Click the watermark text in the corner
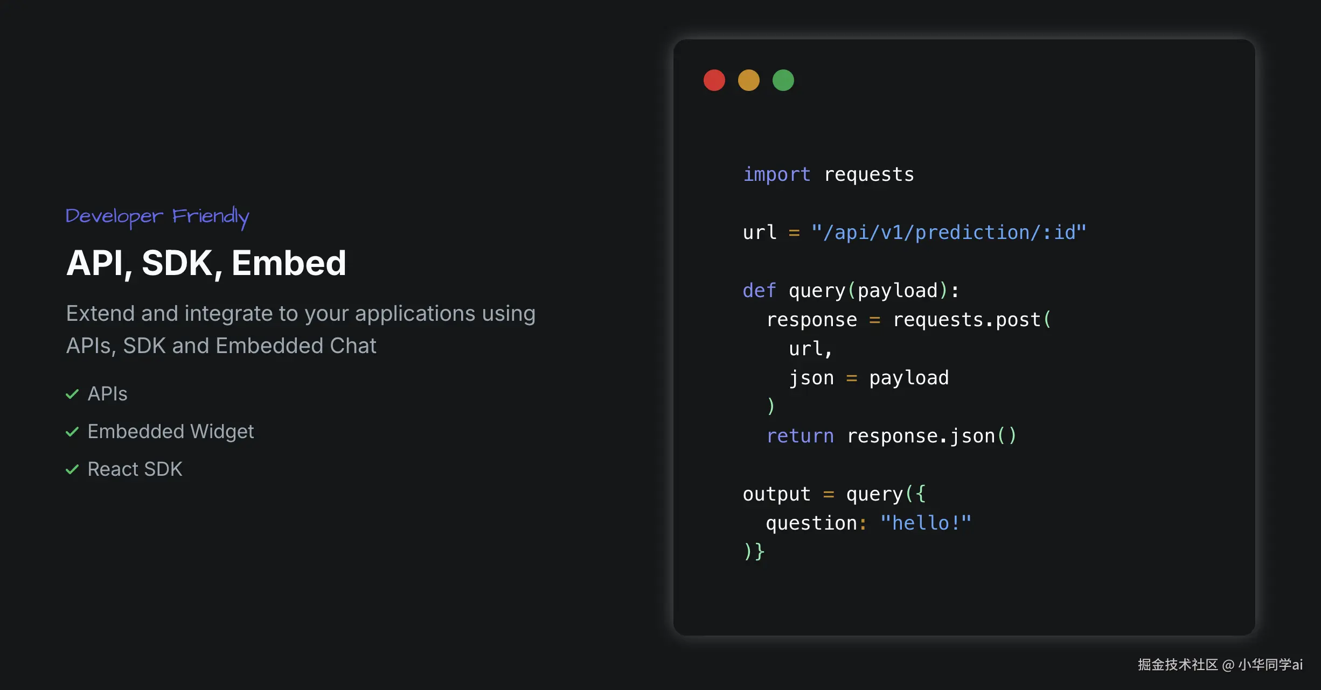The width and height of the screenshot is (1321, 690). tap(1220, 665)
